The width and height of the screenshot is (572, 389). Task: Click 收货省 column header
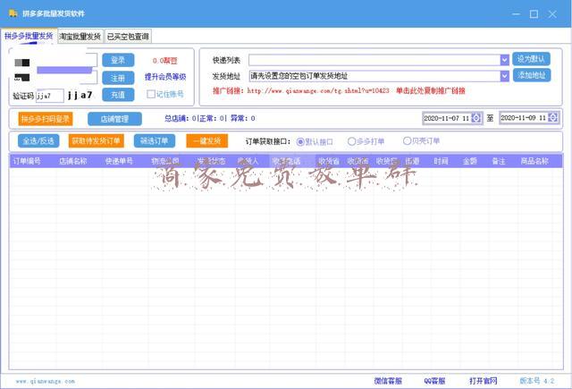(329, 161)
